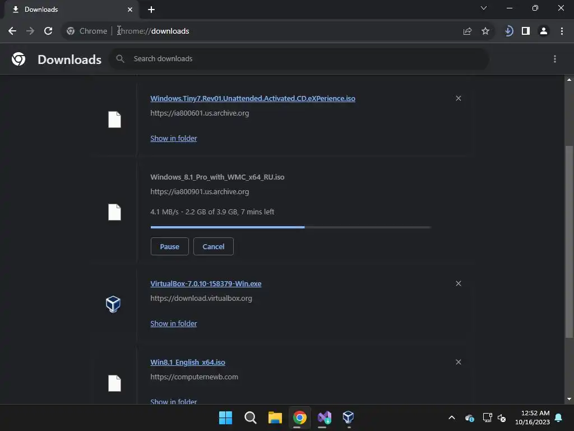Click the Share this page icon

tap(467, 31)
